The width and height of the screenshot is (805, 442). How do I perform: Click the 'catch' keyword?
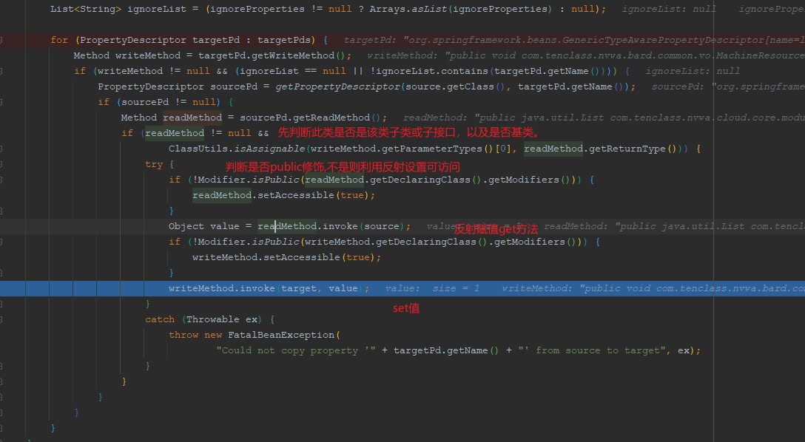160,319
